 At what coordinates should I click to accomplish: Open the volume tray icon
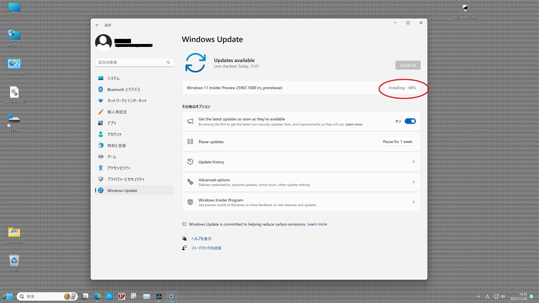pos(503,297)
